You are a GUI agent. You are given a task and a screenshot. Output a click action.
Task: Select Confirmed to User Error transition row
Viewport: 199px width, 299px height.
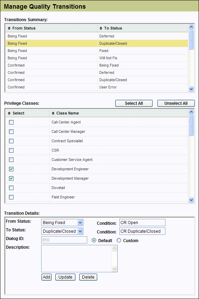tap(97, 87)
